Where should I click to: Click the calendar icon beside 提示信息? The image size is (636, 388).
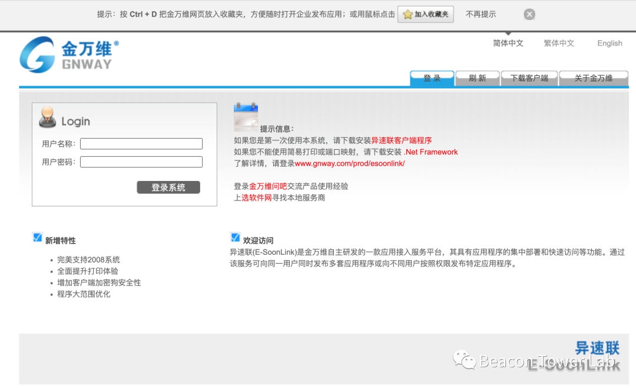[x=246, y=117]
